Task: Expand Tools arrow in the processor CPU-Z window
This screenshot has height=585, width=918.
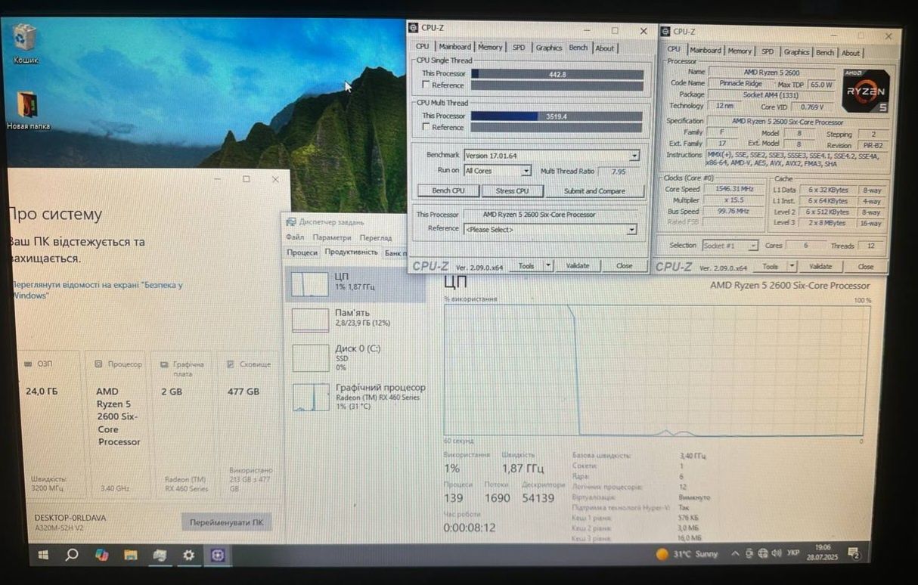Action: click(x=792, y=267)
